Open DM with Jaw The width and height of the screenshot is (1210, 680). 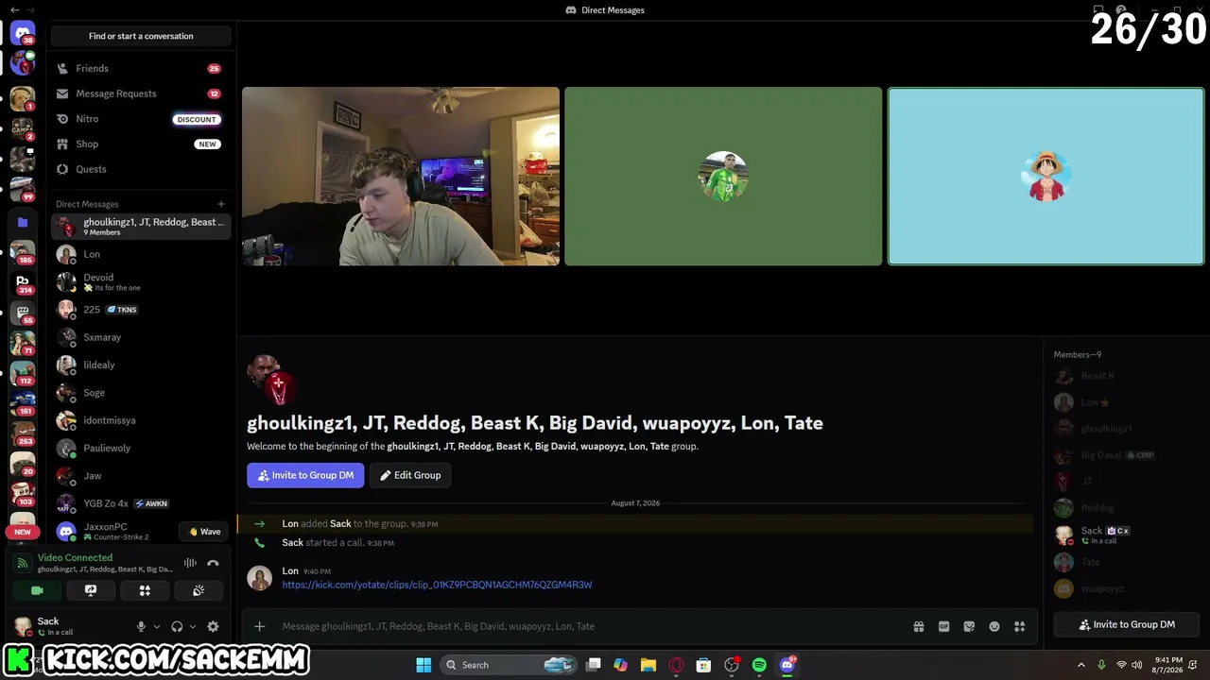[141, 476]
